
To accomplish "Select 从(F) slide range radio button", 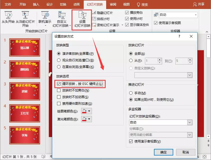I will (131, 61).
